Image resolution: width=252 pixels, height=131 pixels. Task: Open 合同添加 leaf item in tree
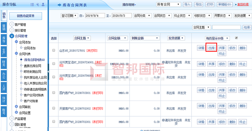[30, 48]
